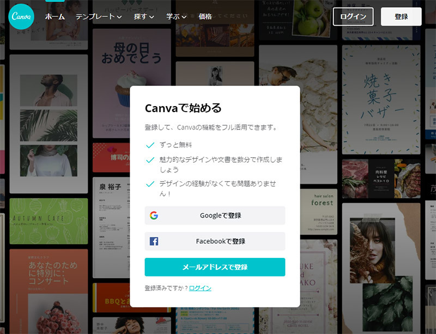Open the three-photo collage template thumbnail
This screenshot has height=334, width=436.
(x=49, y=124)
